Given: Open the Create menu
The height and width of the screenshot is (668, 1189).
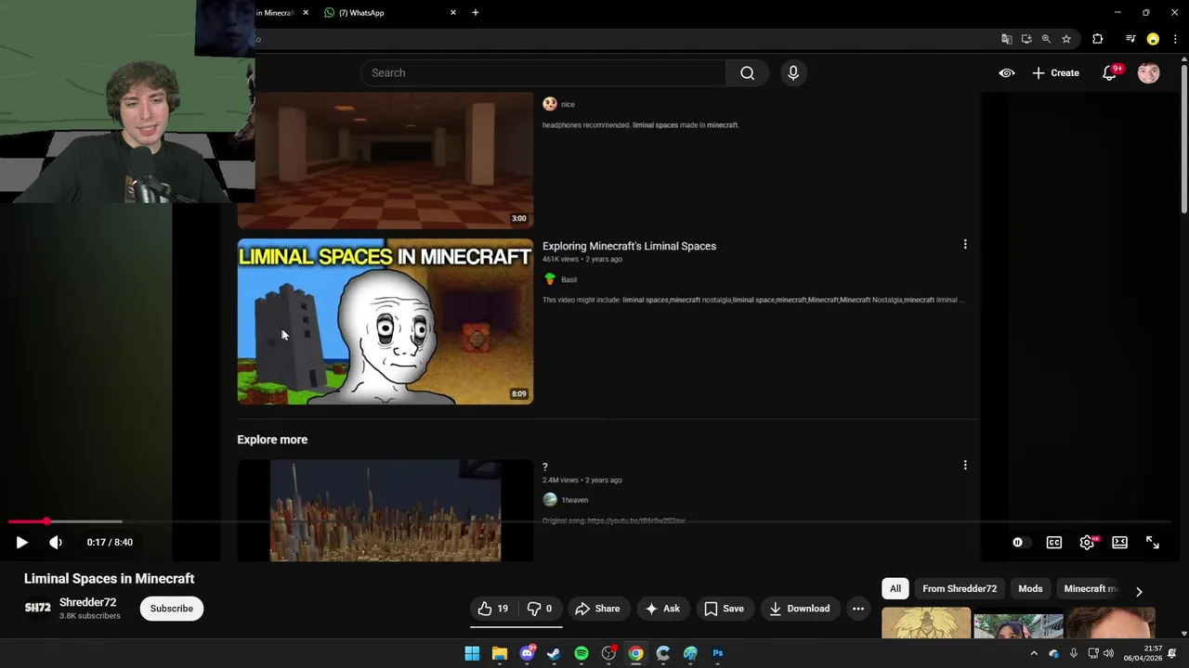Looking at the screenshot, I should click(x=1056, y=72).
